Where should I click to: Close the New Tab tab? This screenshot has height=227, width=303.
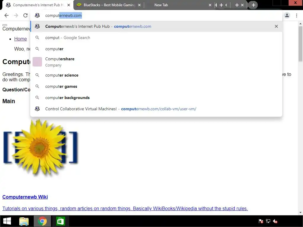[210, 5]
